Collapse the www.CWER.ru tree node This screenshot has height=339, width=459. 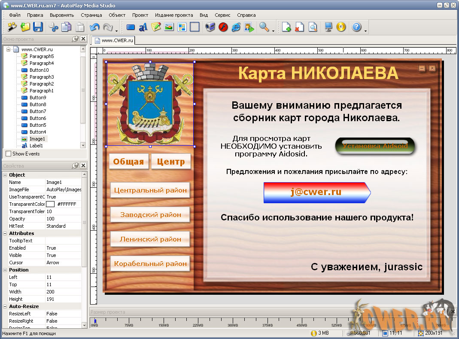[8, 49]
